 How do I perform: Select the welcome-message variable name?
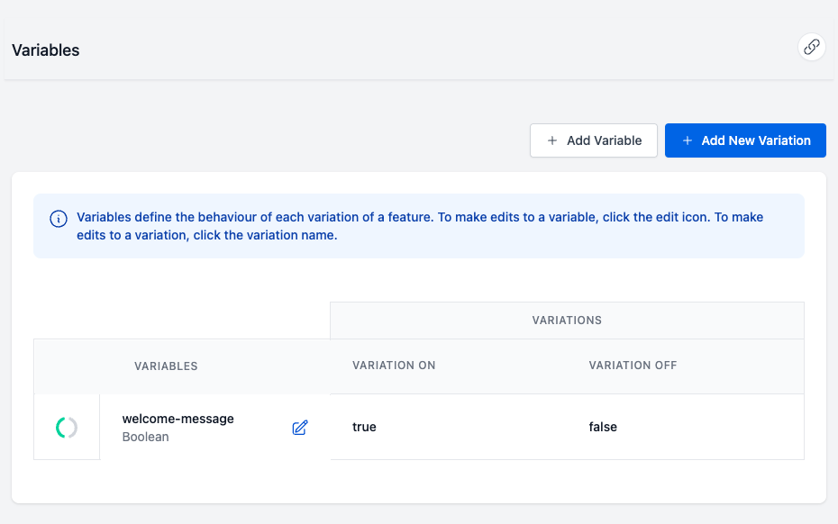pos(178,419)
